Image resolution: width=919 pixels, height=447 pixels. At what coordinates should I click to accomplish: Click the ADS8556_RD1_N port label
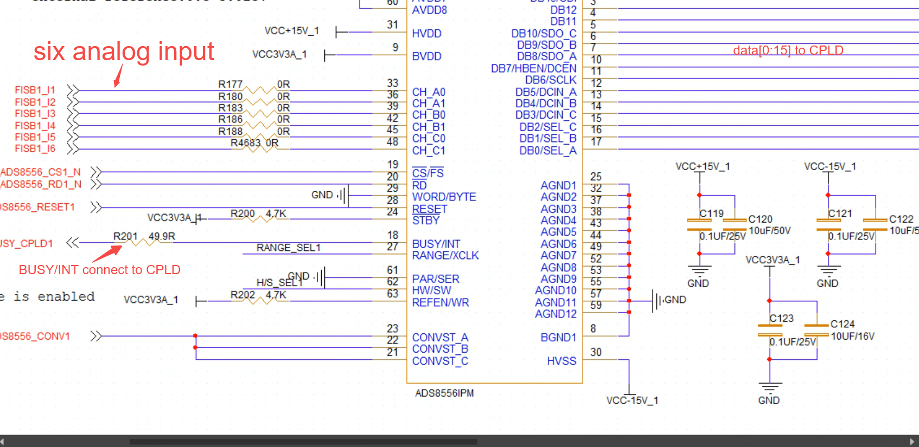[41, 184]
